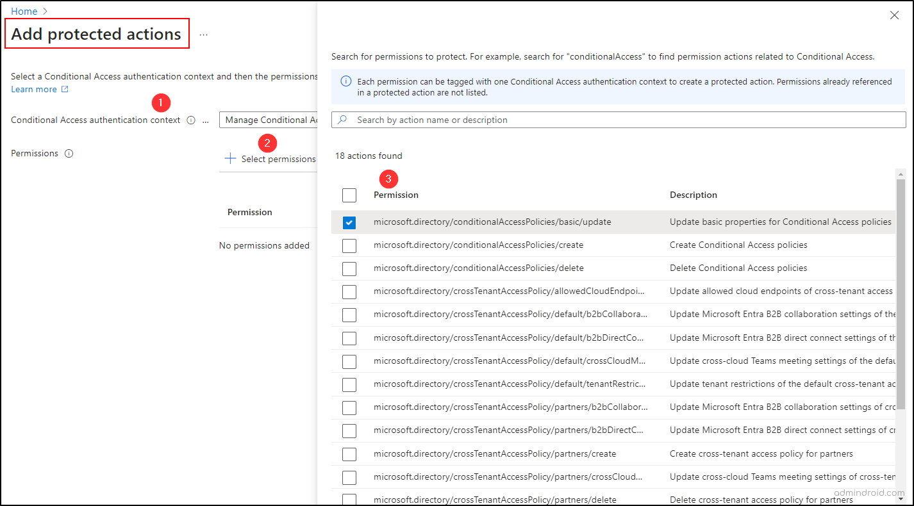Viewport: 914px width, 506px height.
Task: Go to Home breadcrumb link
Action: click(x=24, y=12)
